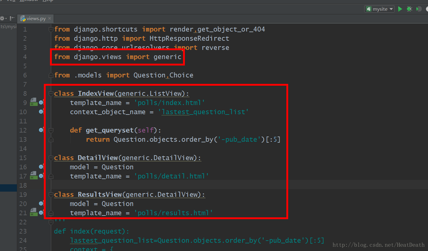The width and height of the screenshot is (428, 251).
Task: Collapse the DetailView class at line 15
Action: tap(51, 158)
